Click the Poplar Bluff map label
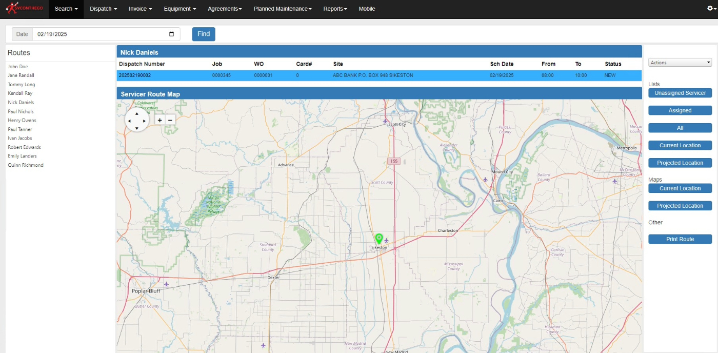The image size is (718, 353). pyautogui.click(x=146, y=291)
